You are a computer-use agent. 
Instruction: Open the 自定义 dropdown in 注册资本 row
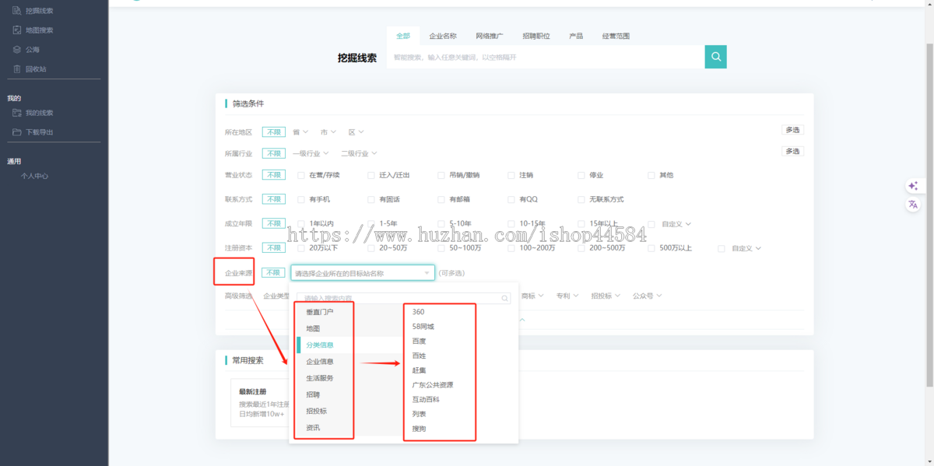point(746,248)
